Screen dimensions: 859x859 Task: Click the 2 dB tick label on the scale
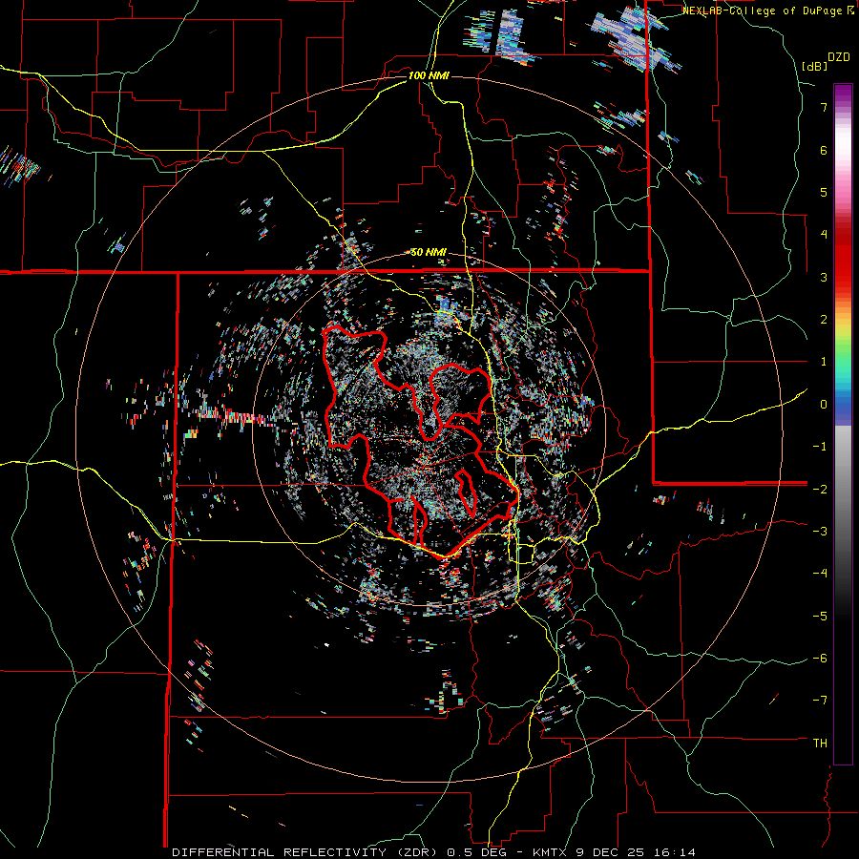tap(824, 320)
